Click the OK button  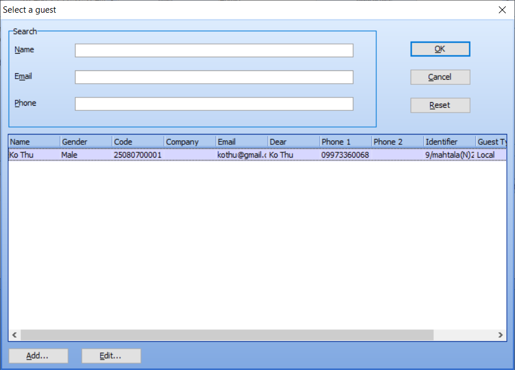point(440,49)
